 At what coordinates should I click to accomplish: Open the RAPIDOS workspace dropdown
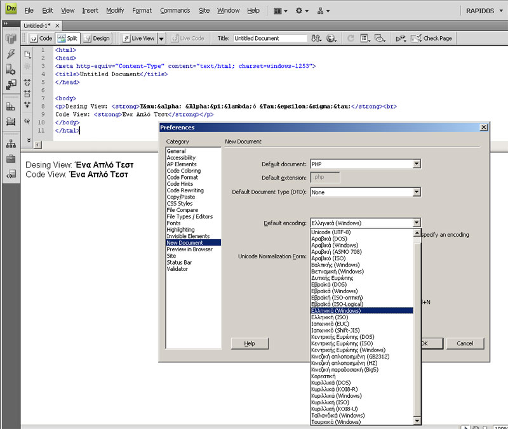pos(484,11)
